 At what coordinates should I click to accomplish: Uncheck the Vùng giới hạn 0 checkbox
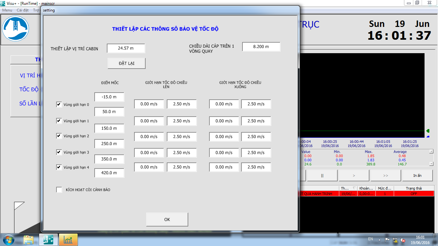point(59,104)
